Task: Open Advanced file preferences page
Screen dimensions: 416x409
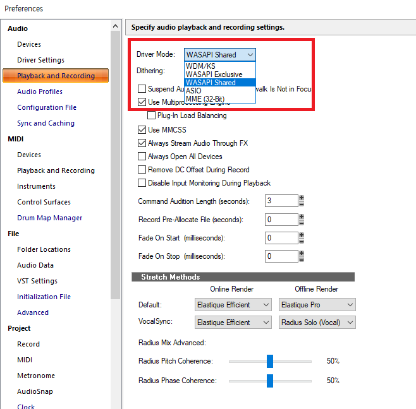Action: point(33,312)
